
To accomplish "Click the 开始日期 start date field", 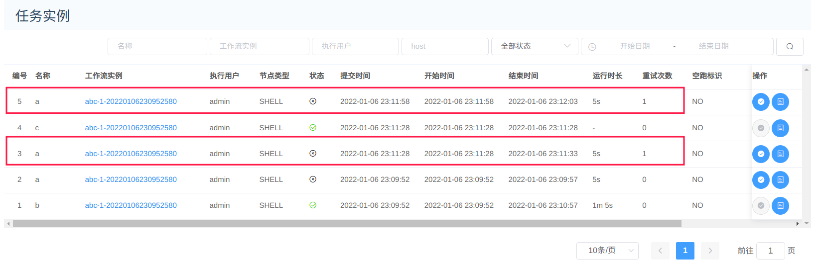I will (x=635, y=46).
